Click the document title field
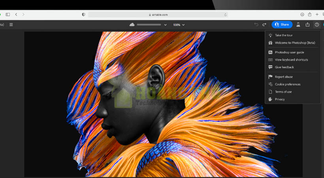 coord(149,25)
